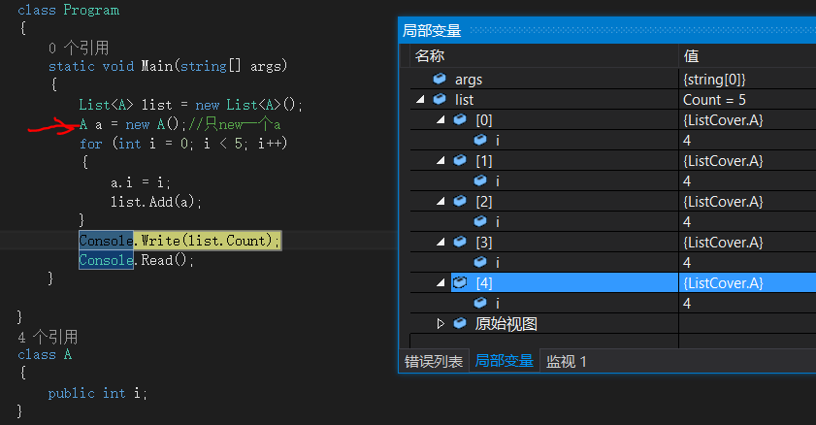Click the field icon for i under [1]
816x425 pixels.
coord(480,180)
